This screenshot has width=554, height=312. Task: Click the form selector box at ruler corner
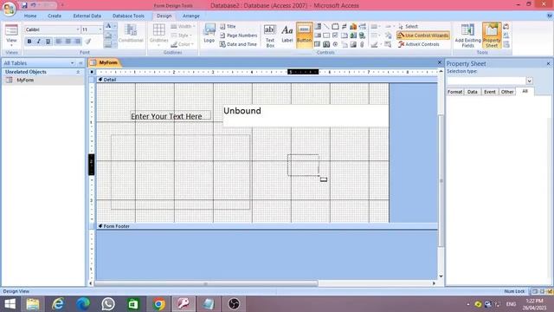click(92, 72)
